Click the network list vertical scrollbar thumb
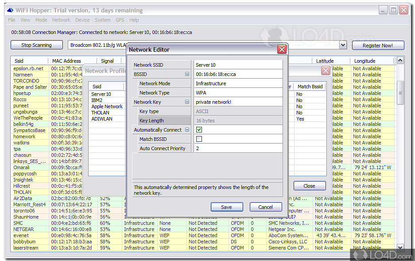This screenshot has width=415, height=261. pos(400,93)
